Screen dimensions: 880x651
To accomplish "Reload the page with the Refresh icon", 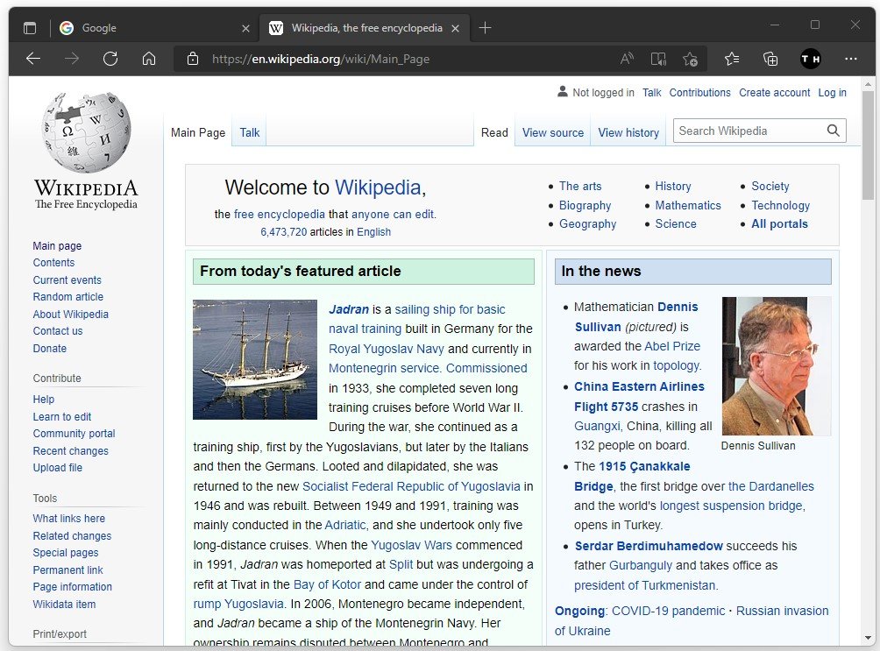I will [x=110, y=59].
